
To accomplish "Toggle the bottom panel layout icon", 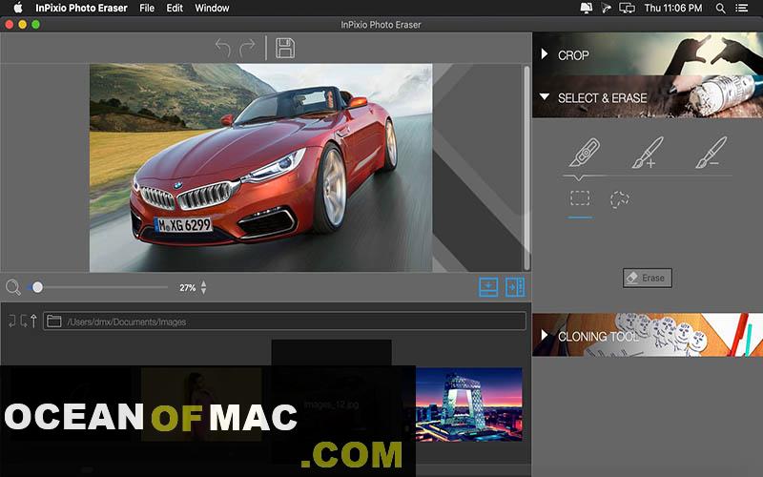I will click(x=488, y=287).
